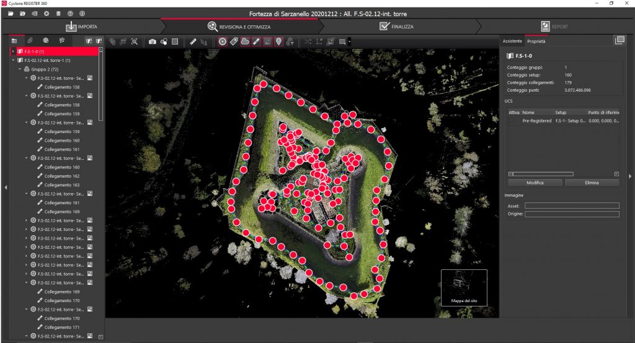Toggle the geotag location pin icon
Image resolution: width=635 pixels, height=343 pixels.
pos(278,41)
